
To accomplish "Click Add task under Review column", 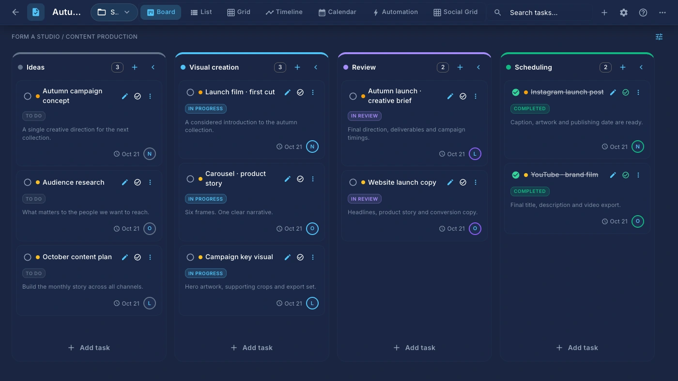I will point(415,348).
